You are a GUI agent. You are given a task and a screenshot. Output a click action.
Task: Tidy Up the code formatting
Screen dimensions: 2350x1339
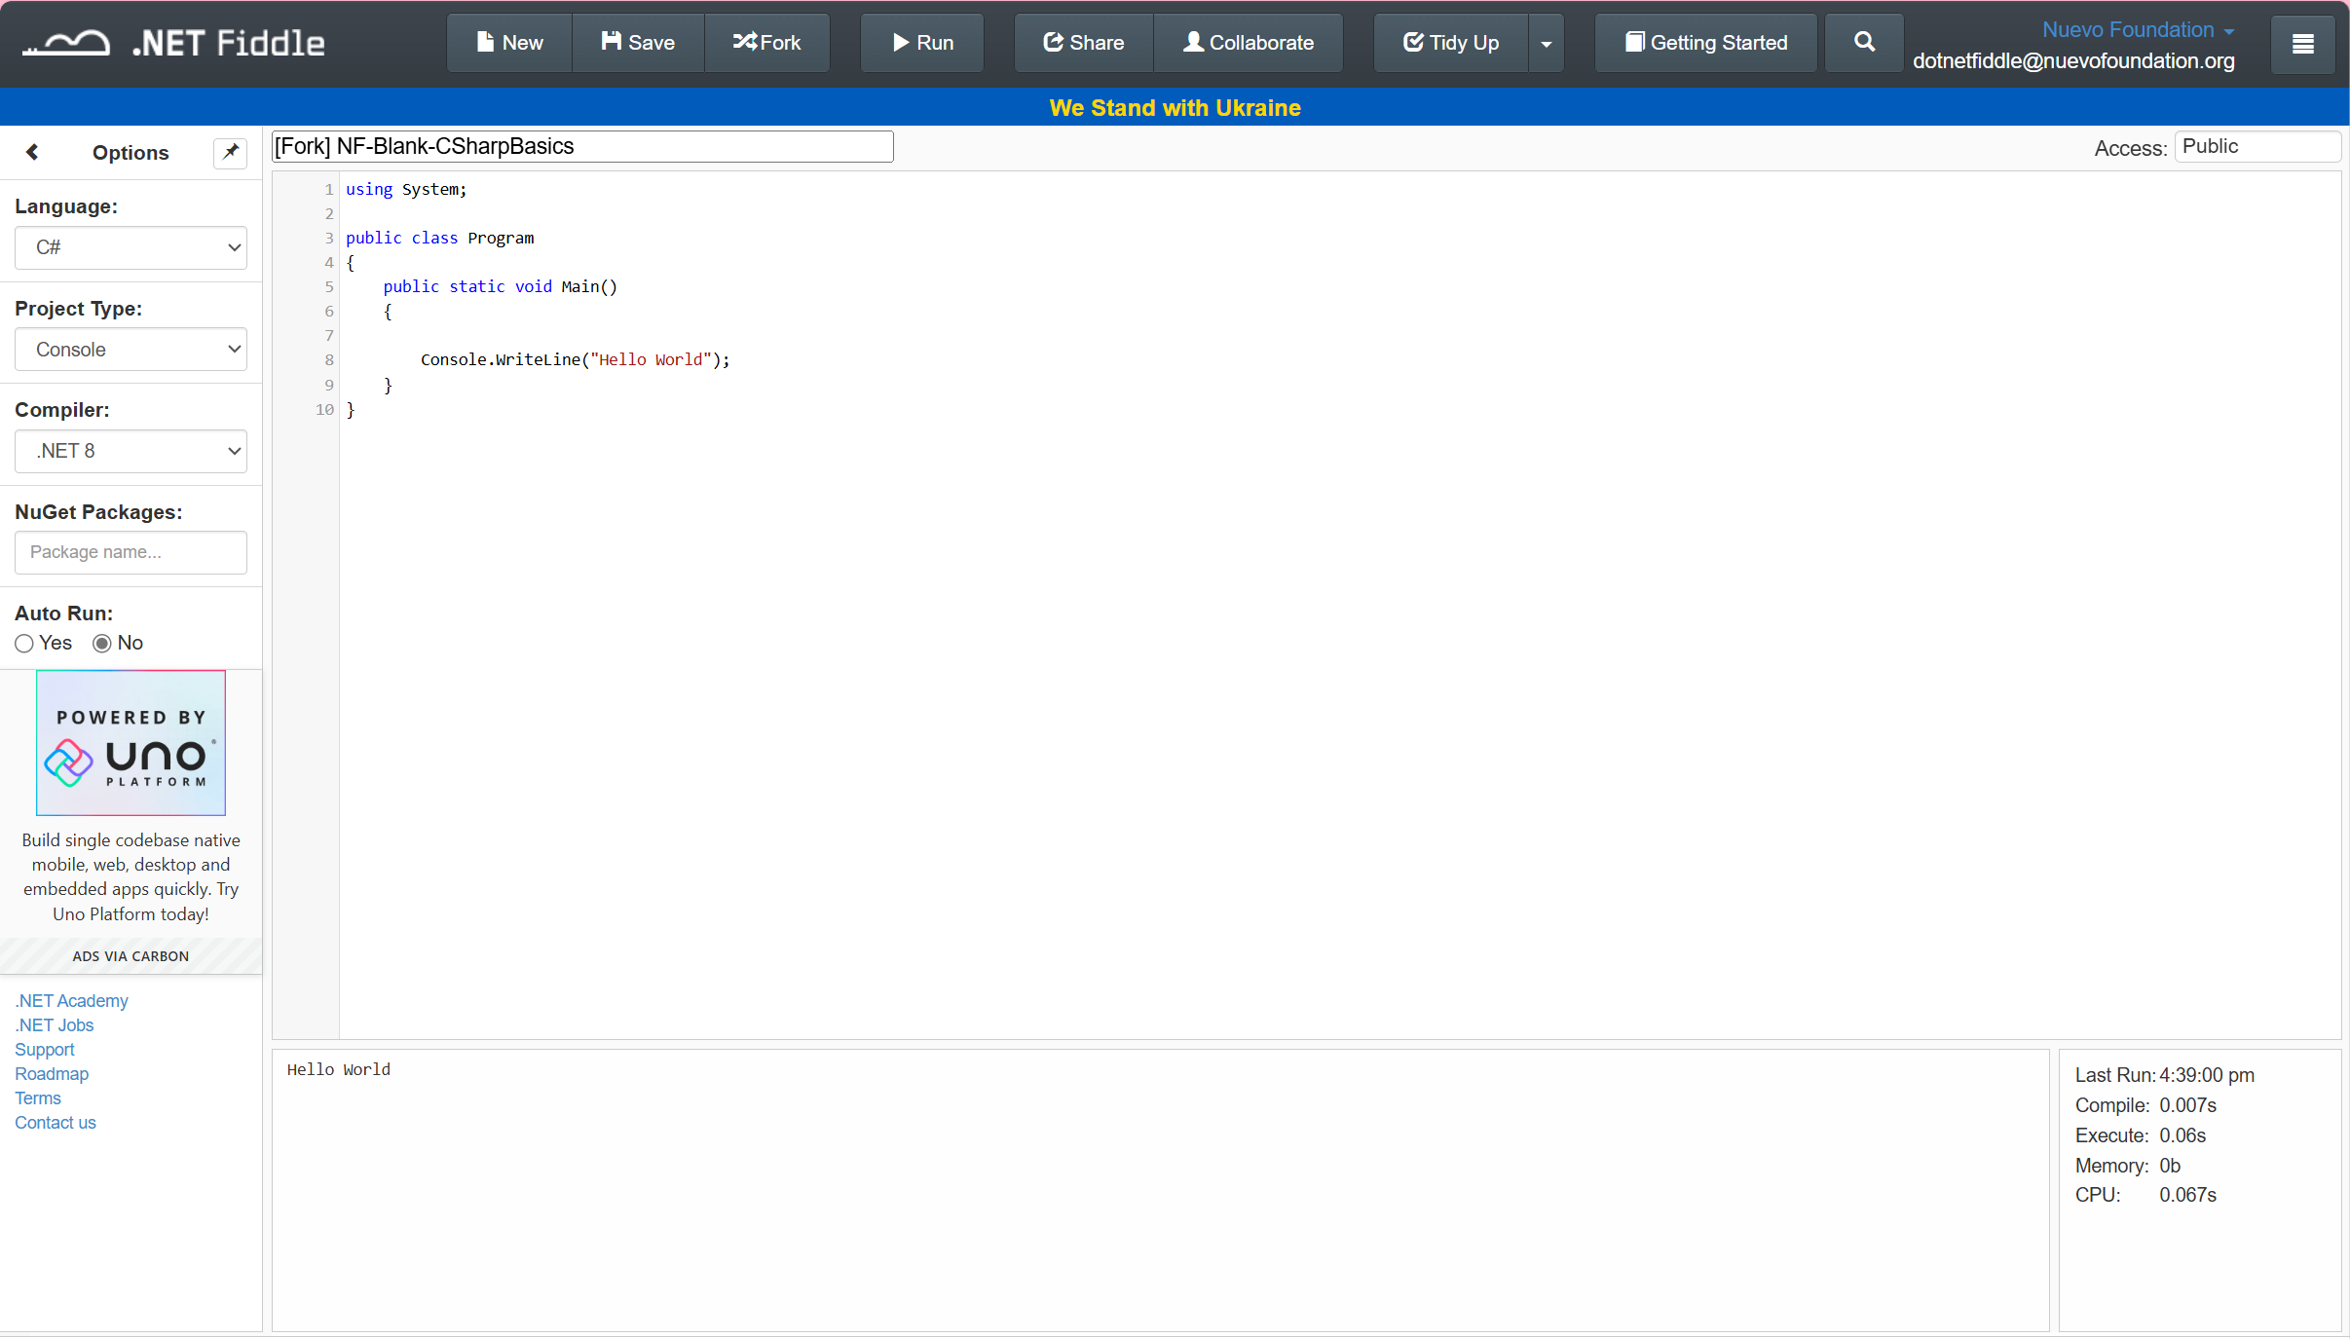click(1450, 42)
